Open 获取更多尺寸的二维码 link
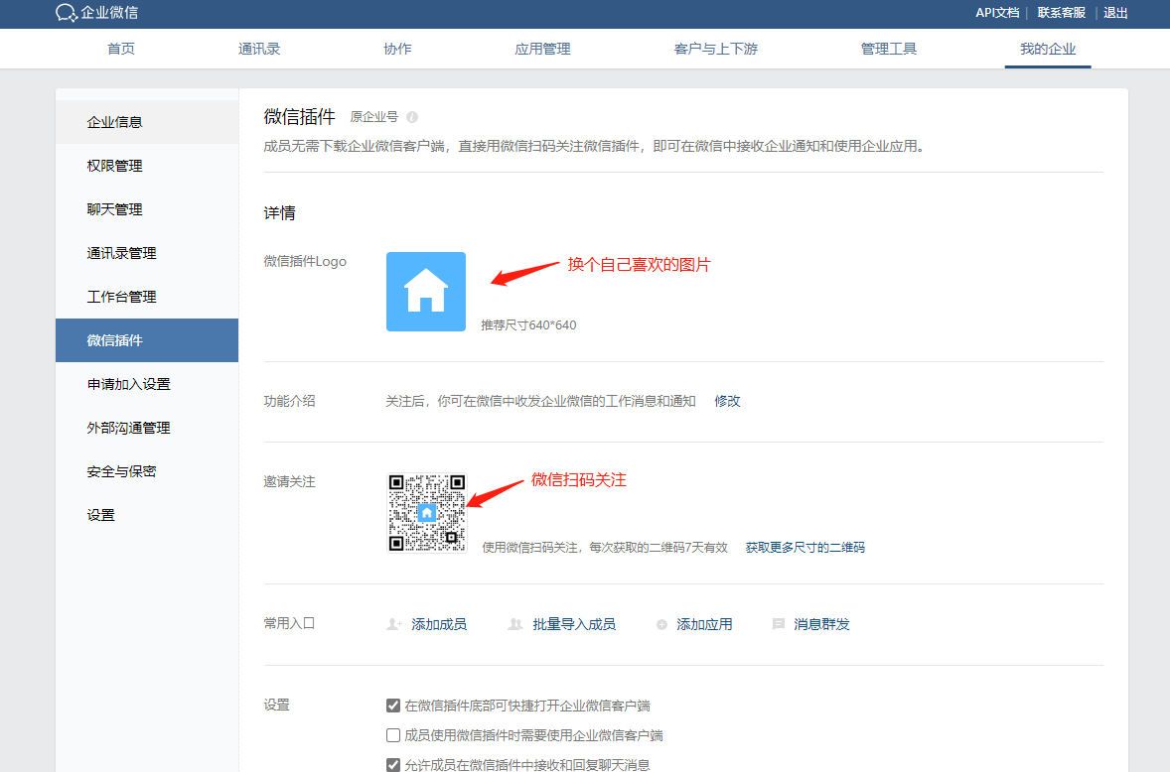Screen dimensions: 1170x772 point(804,546)
